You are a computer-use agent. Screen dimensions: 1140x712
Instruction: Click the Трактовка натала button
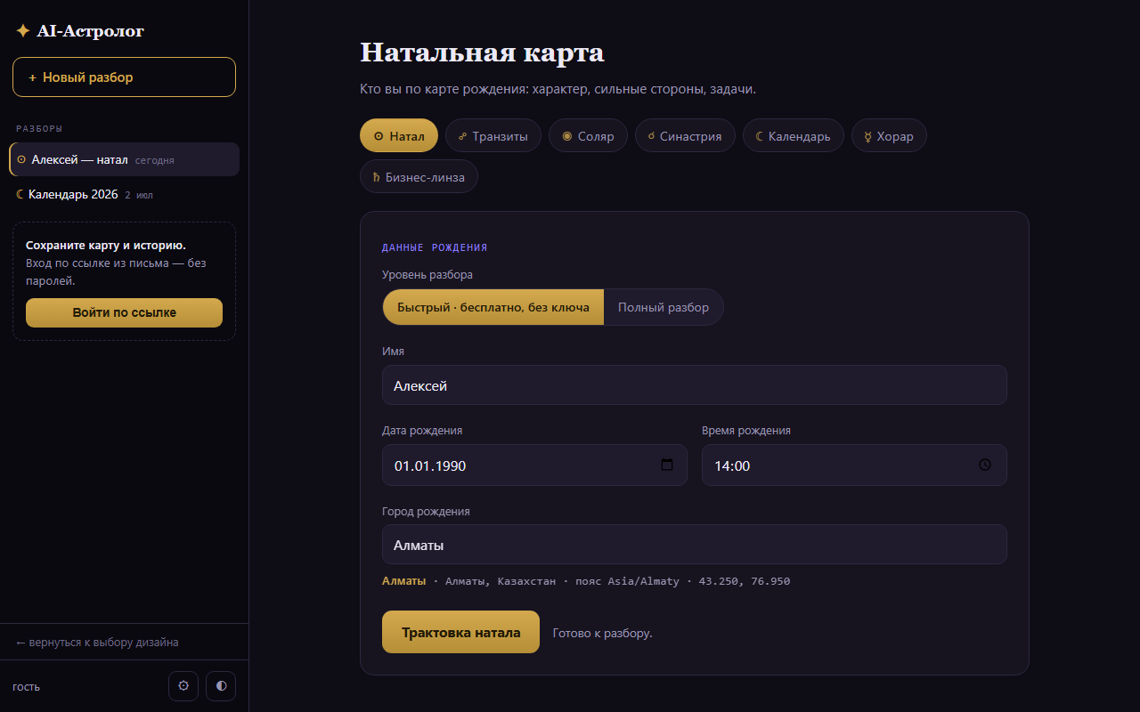460,632
